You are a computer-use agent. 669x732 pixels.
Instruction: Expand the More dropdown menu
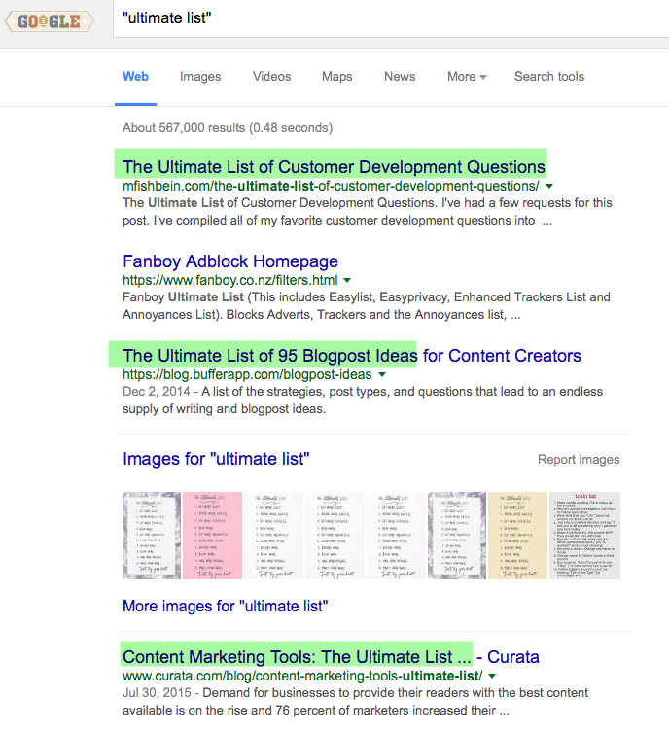[x=467, y=77]
